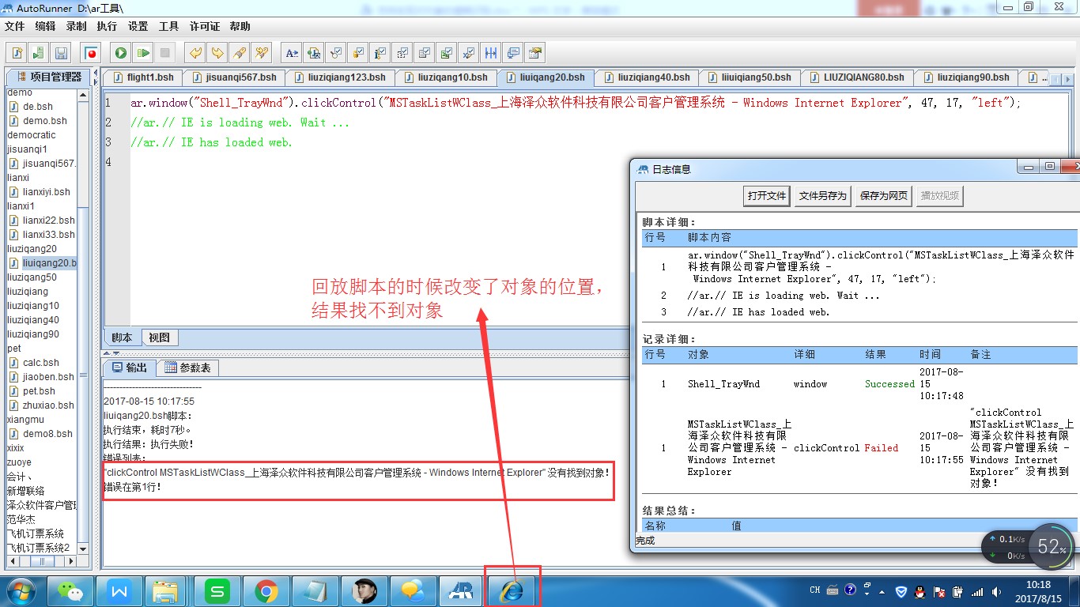Click the red record button in toolbar
This screenshot has height=607, width=1080.
pos(92,53)
